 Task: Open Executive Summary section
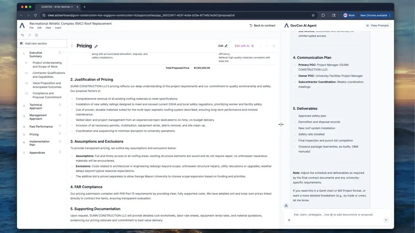(36, 54)
